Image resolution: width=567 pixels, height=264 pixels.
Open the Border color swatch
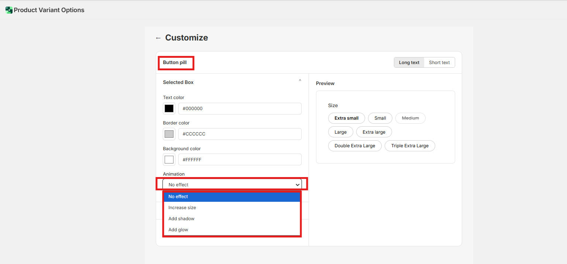coord(169,134)
